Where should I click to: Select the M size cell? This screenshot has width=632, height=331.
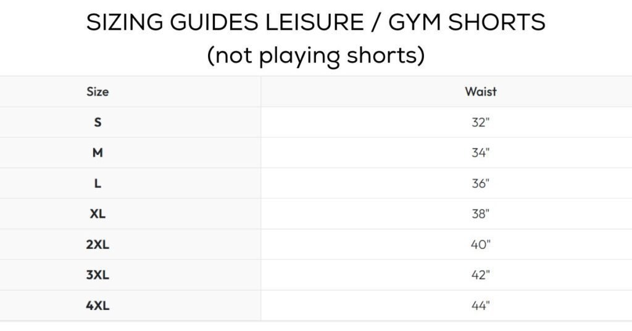pyautogui.click(x=98, y=153)
